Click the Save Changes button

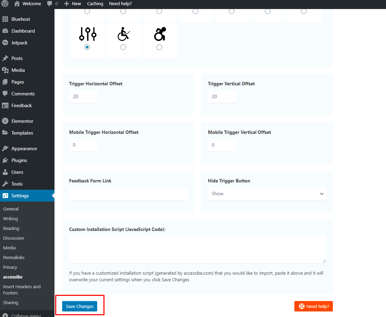coord(80,306)
